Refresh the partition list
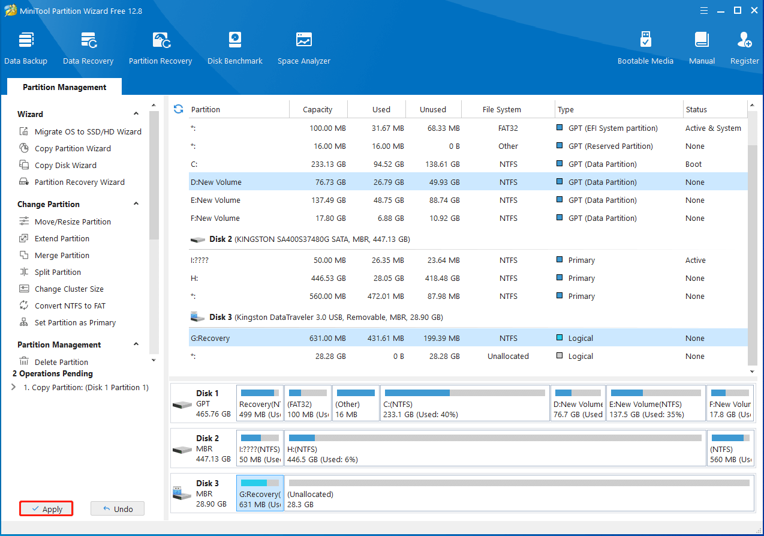Screen dimensions: 764x536 point(178,109)
